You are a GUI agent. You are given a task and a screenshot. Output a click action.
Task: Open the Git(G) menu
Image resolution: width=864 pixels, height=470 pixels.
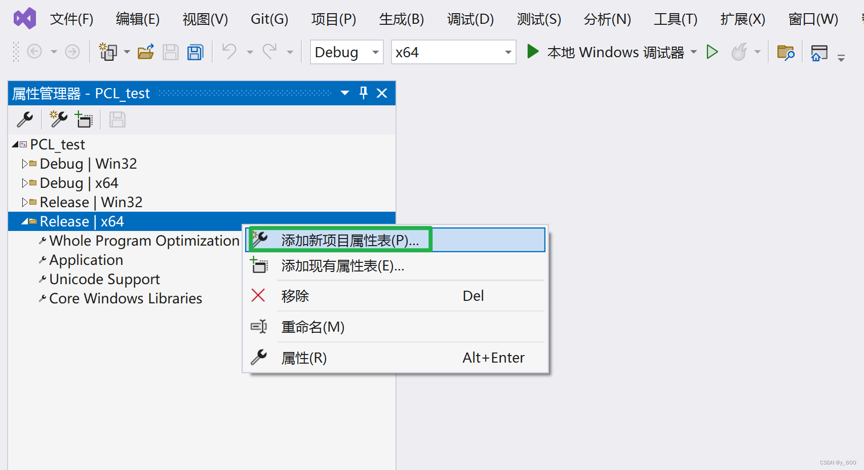point(269,19)
